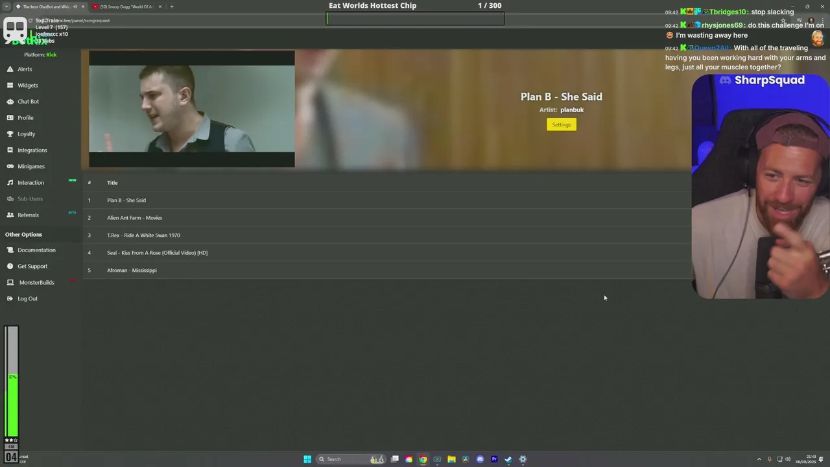Image resolution: width=830 pixels, height=467 pixels.
Task: Select the Plan B - She Said row
Action: click(x=387, y=200)
